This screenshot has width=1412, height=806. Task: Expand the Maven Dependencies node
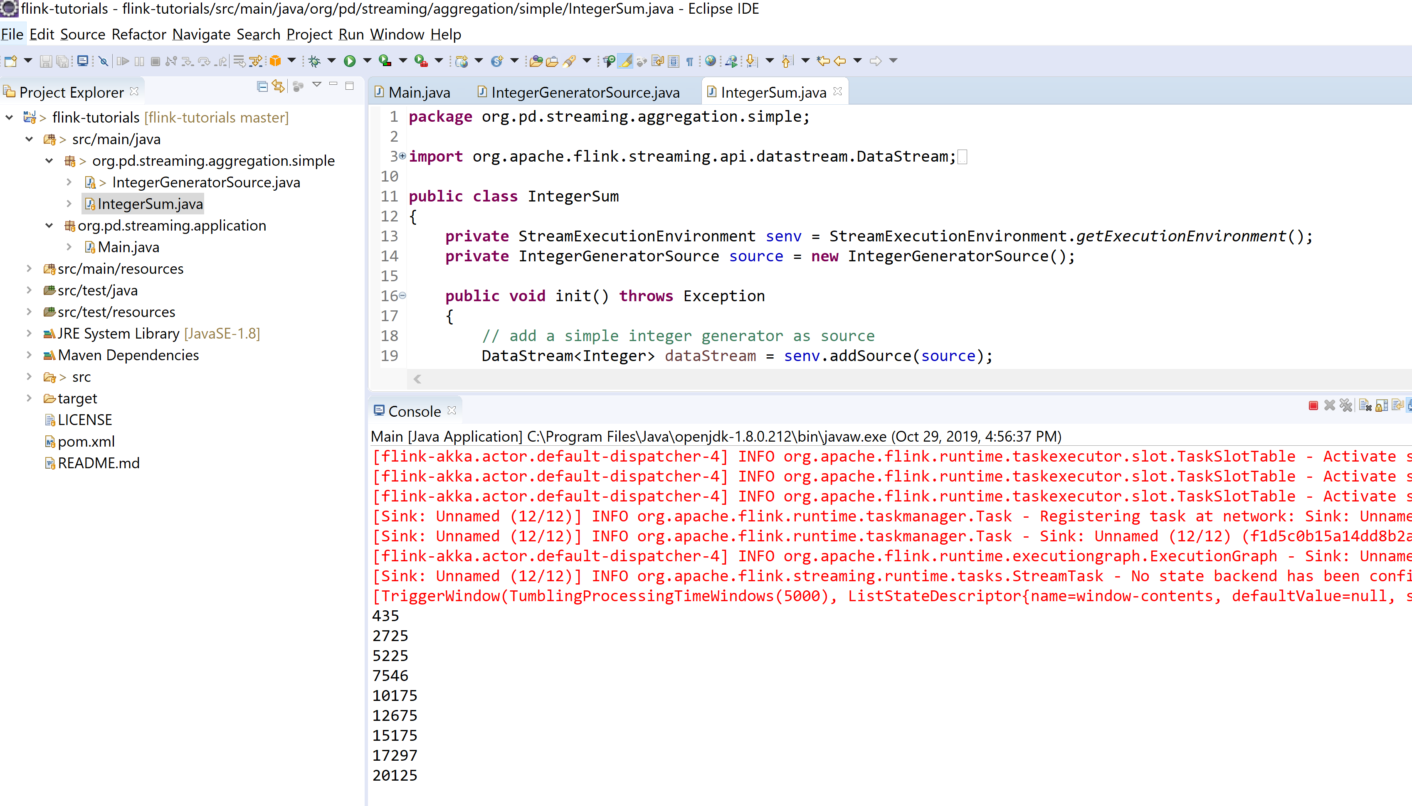coord(30,355)
